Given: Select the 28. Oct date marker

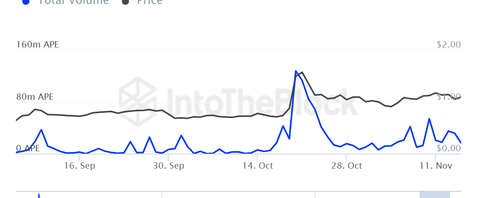Looking at the screenshot, I should pyautogui.click(x=347, y=166).
